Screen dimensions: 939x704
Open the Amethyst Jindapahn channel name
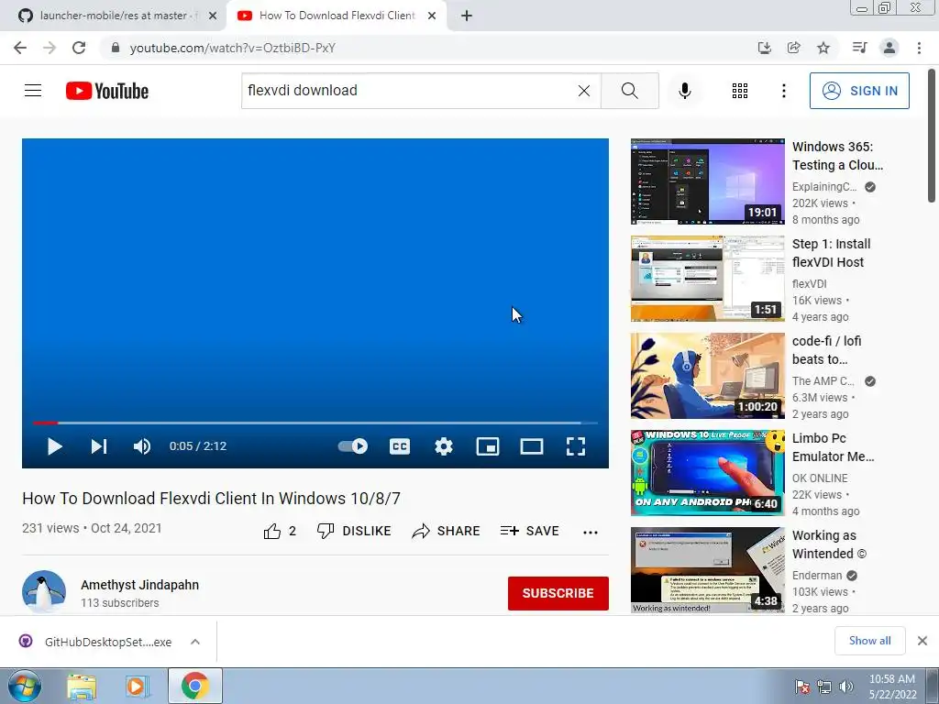coord(139,585)
